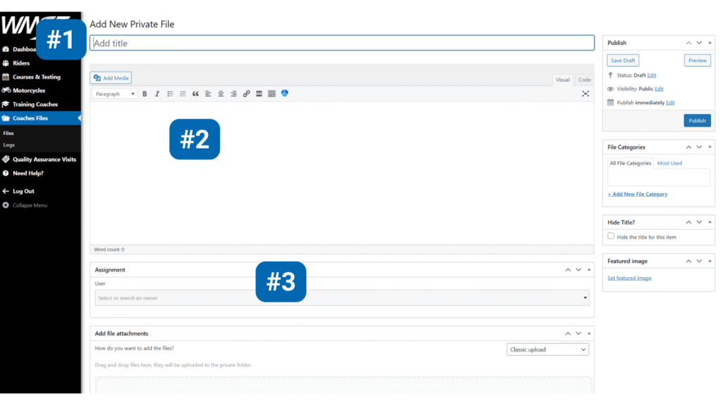This screenshot has width=720, height=405.
Task: Click the blue Publish button
Action: 697,120
